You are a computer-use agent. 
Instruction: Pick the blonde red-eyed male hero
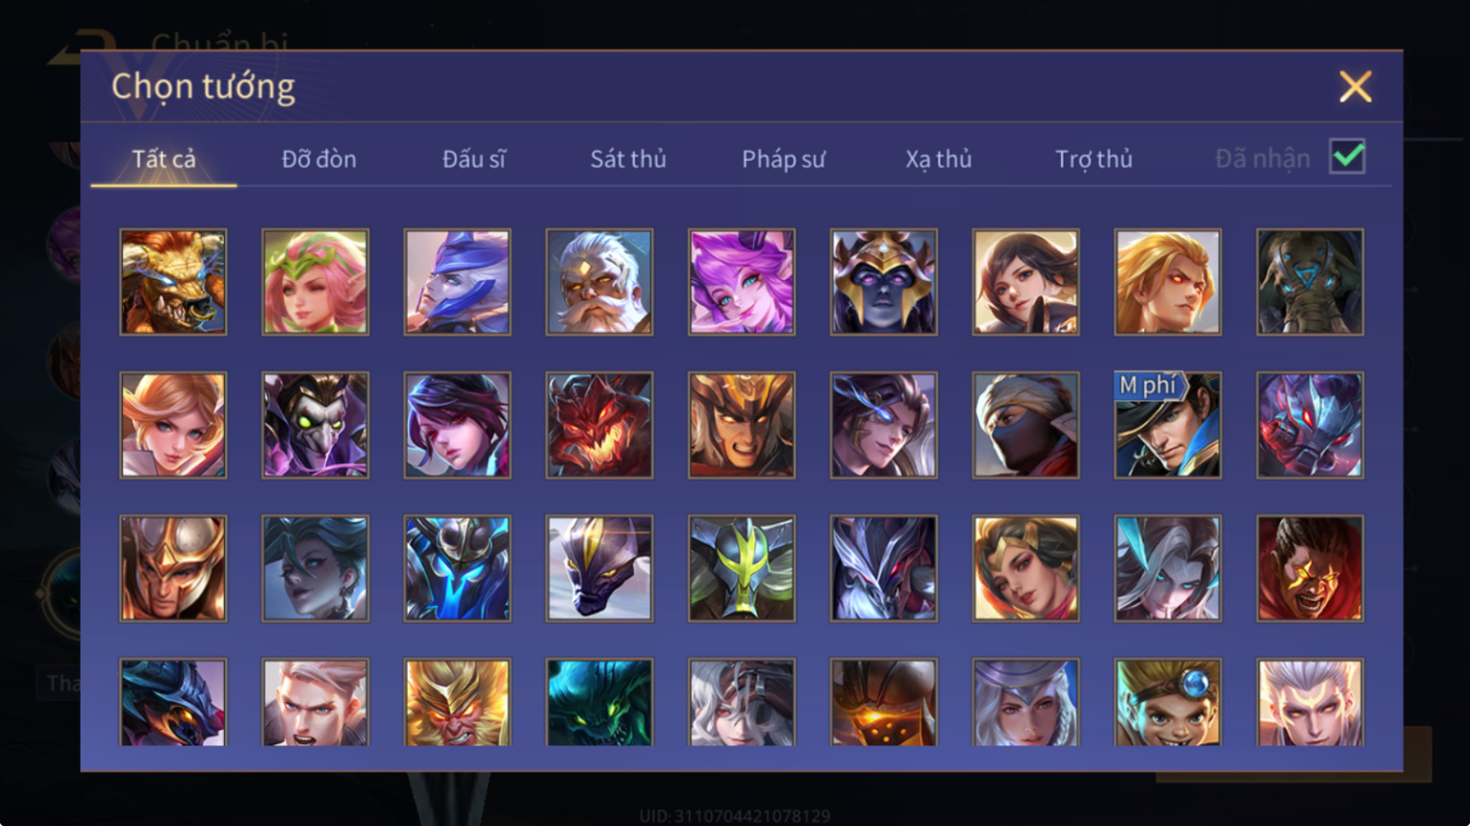[1168, 282]
